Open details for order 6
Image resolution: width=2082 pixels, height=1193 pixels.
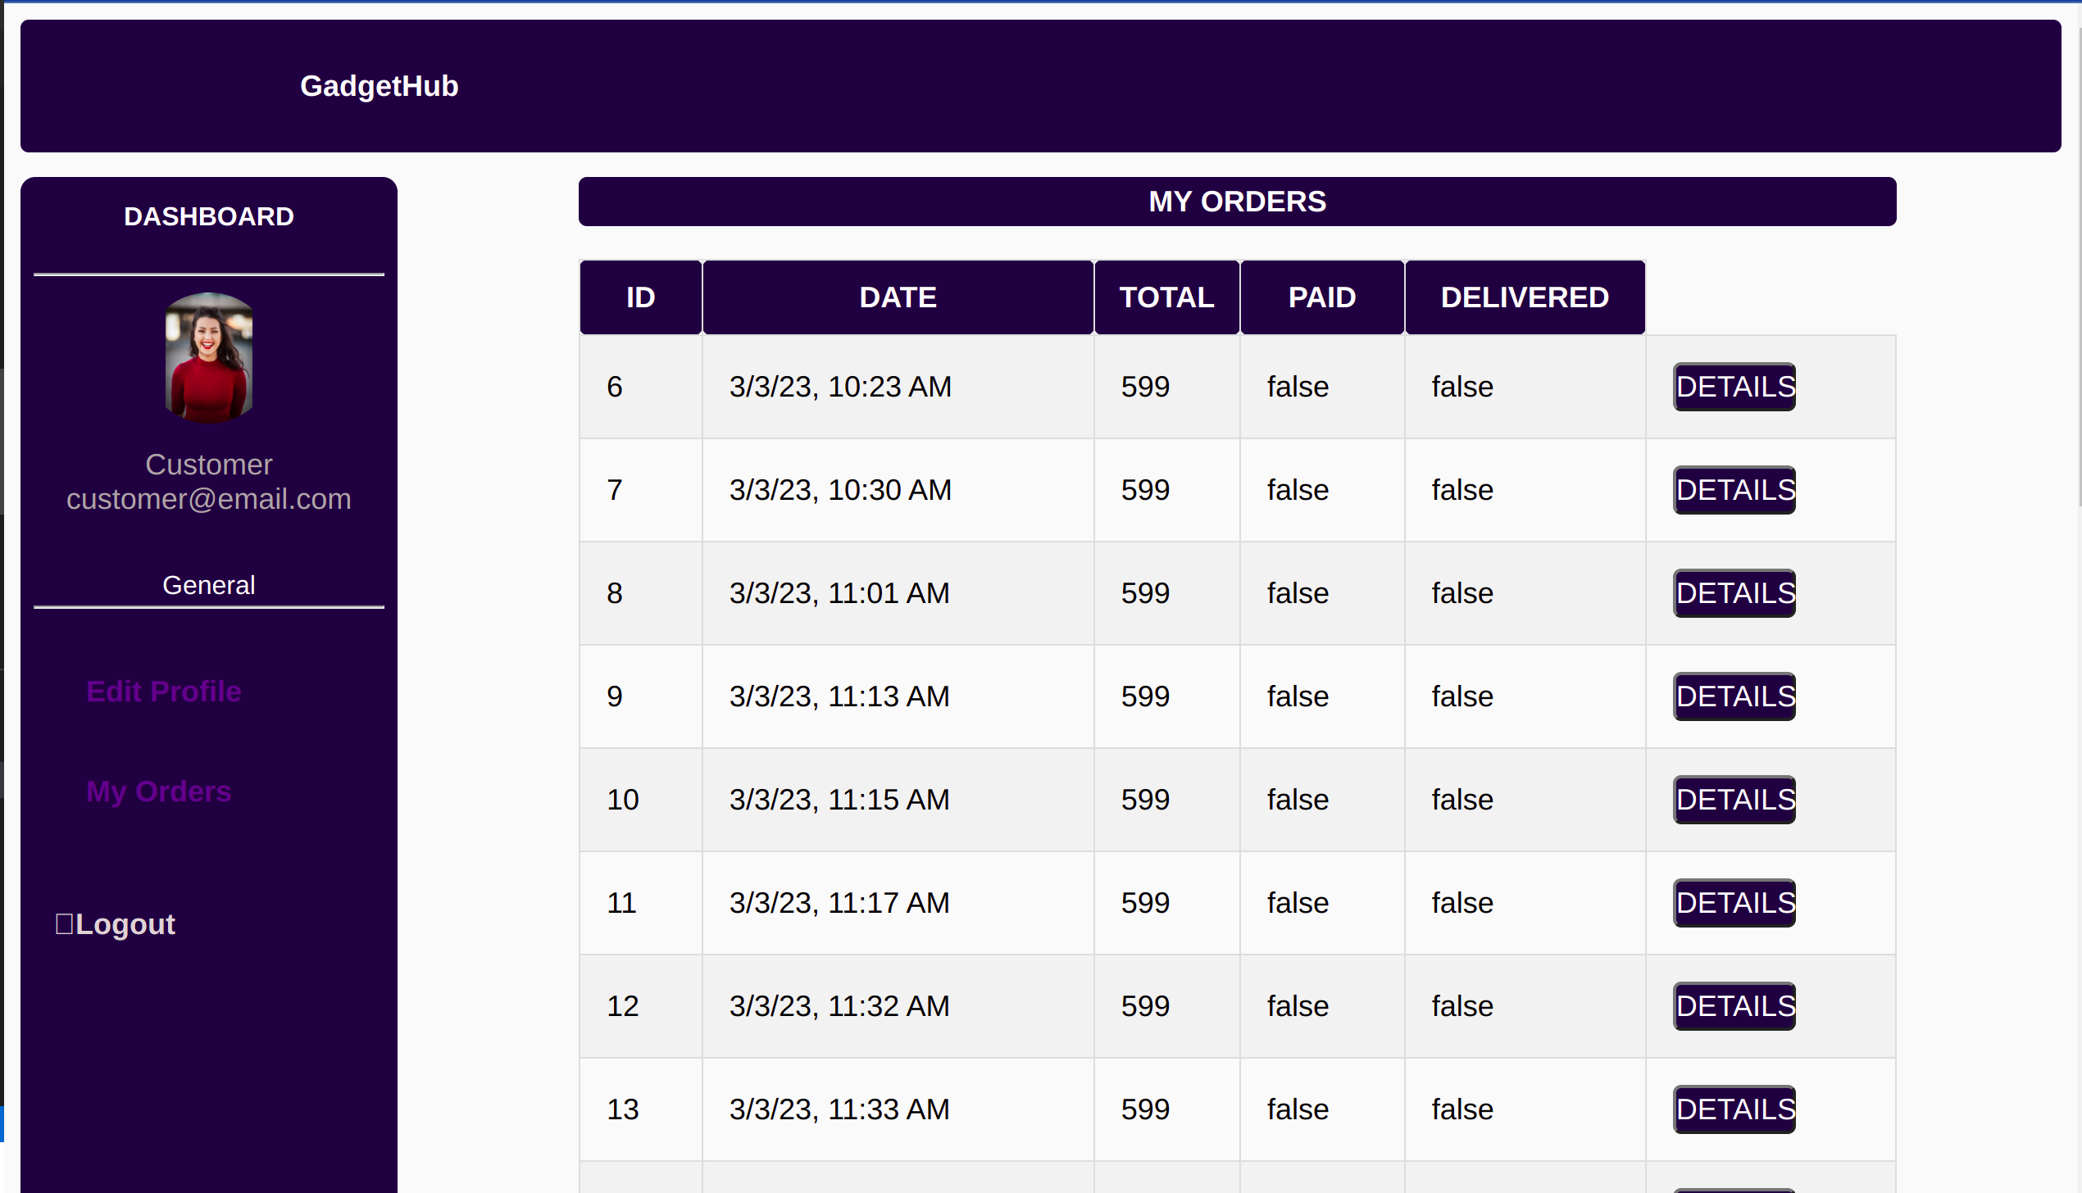(x=1734, y=387)
